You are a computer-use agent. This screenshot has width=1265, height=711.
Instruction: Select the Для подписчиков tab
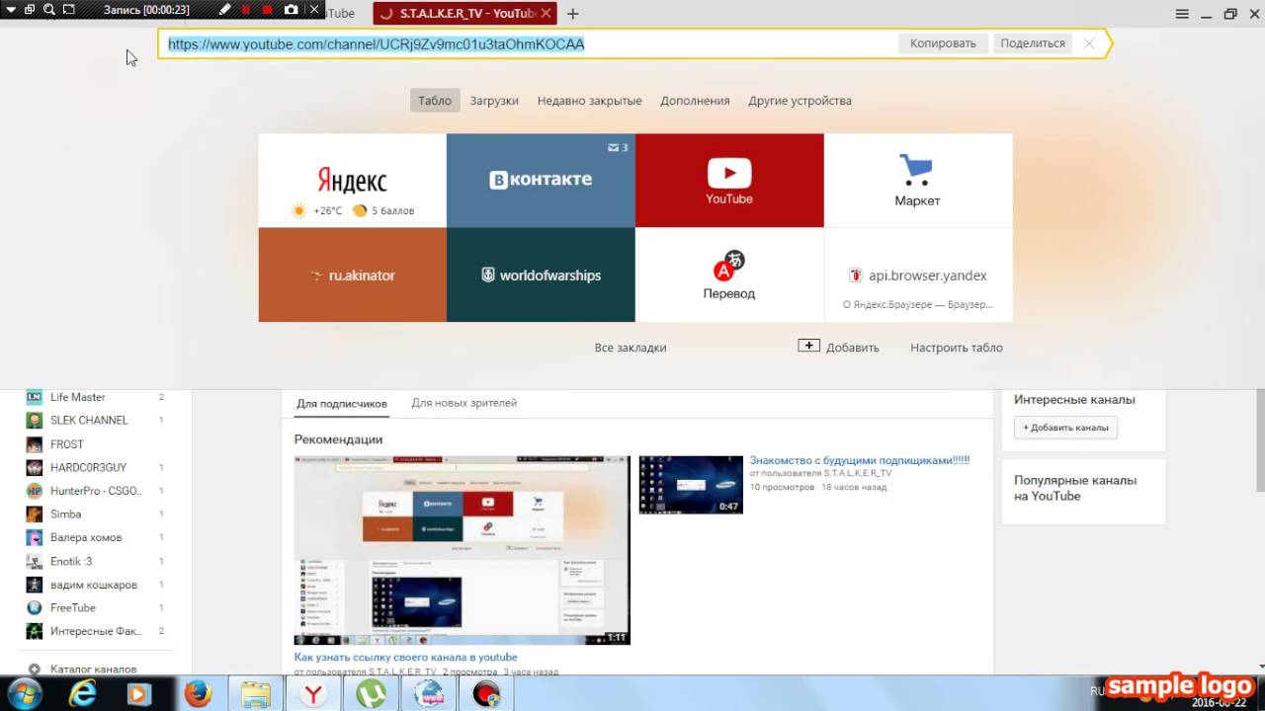coord(342,403)
